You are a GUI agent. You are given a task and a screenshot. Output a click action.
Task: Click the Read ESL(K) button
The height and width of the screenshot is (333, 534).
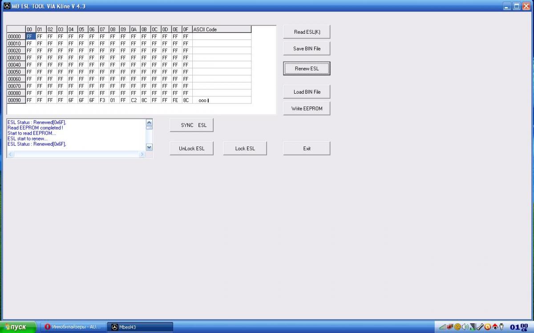pos(307,32)
